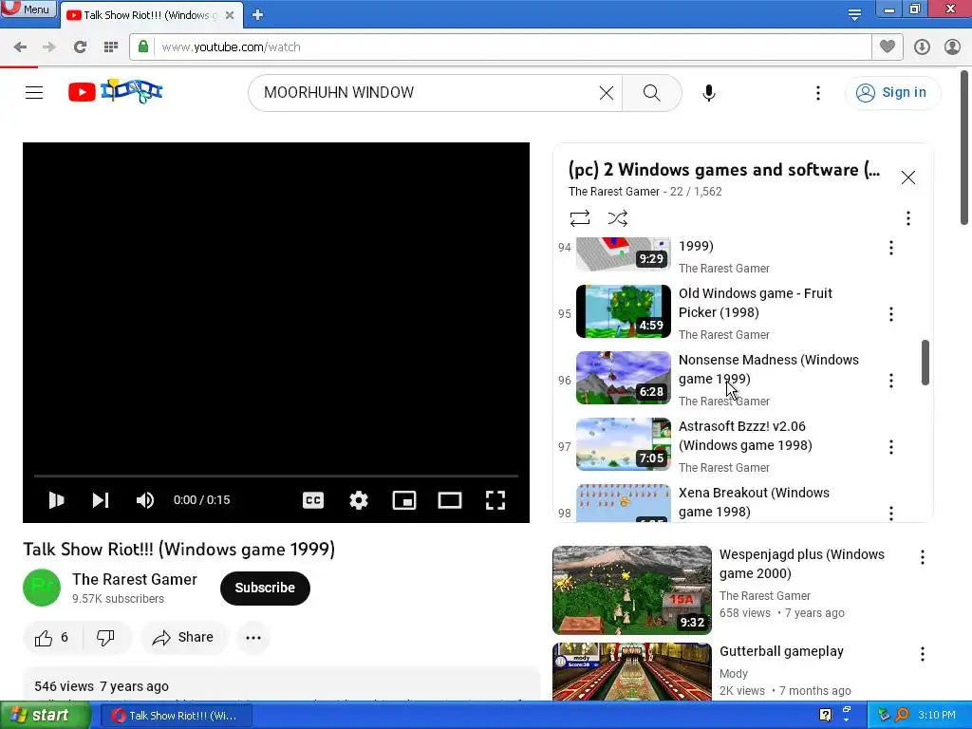The image size is (972, 729).
Task: Open options for Wespenjagd plus video
Action: coord(923,557)
